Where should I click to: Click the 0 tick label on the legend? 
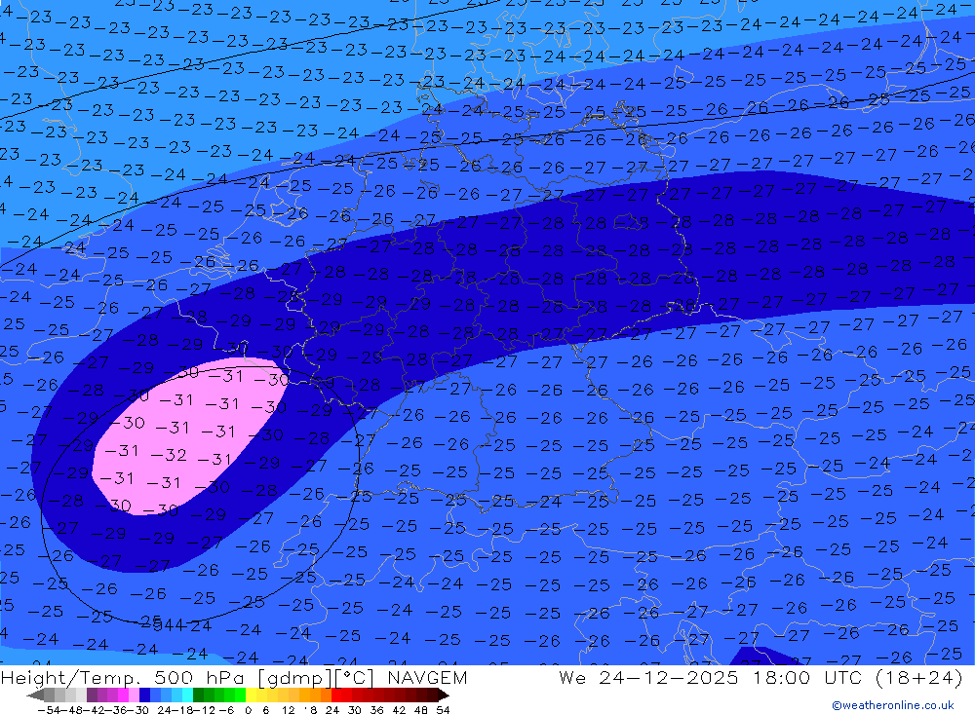248,710
